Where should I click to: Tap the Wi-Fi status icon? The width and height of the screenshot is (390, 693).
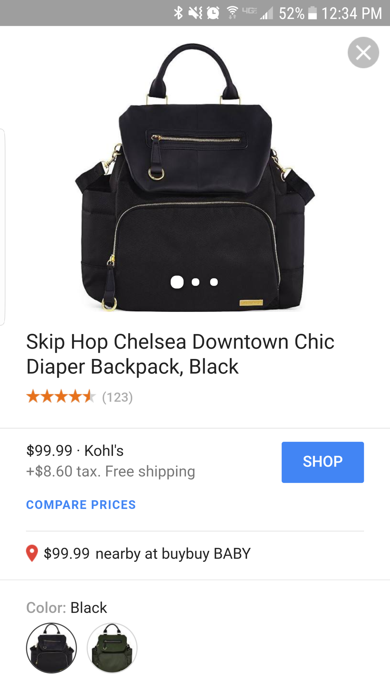coord(232,13)
